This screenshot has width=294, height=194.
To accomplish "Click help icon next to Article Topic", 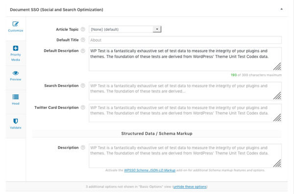I will (83, 29).
